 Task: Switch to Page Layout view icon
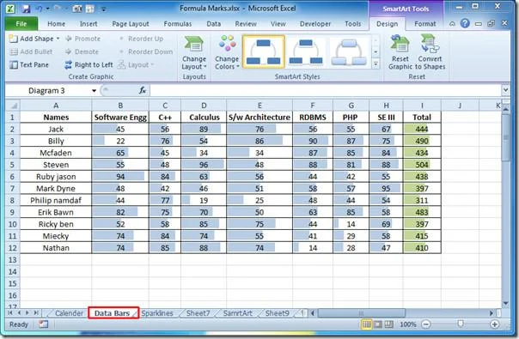tap(378, 324)
